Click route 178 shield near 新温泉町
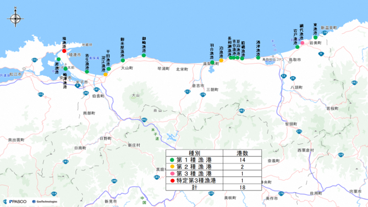 click(x=325, y=33)
